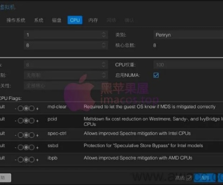Set spec-ctrl flag to default middle option
Screen dimensions: 223x185
(x=26, y=135)
